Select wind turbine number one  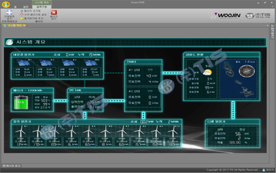pyautogui.click(x=21, y=132)
